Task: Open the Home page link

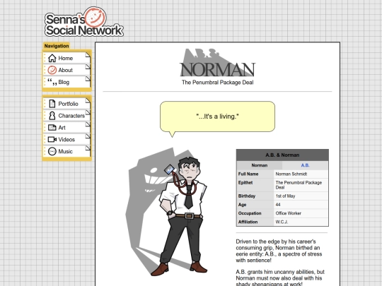Action: [x=66, y=58]
